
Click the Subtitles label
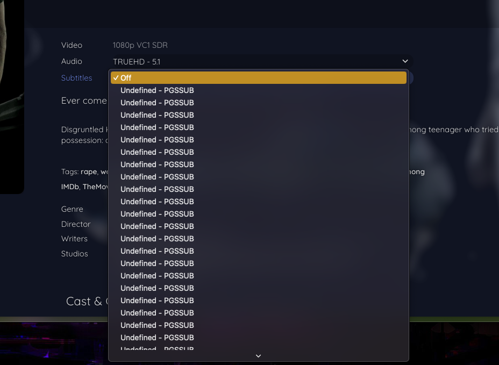76,78
